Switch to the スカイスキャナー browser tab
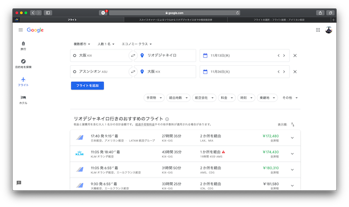This screenshot has height=207, width=349. tap(175, 20)
